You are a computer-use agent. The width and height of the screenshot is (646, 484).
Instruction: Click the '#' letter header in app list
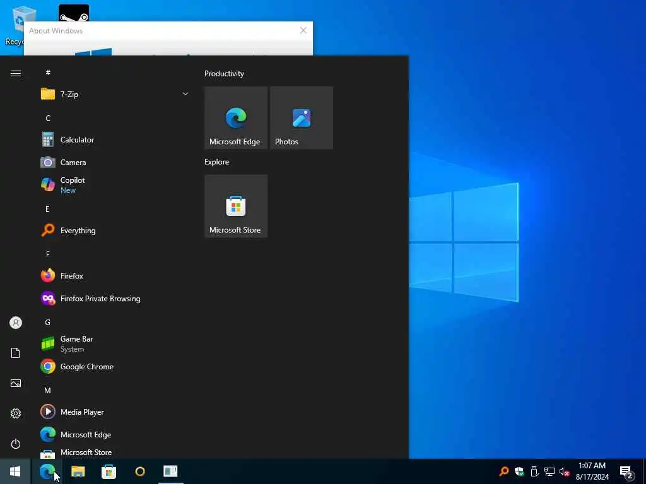tap(48, 72)
